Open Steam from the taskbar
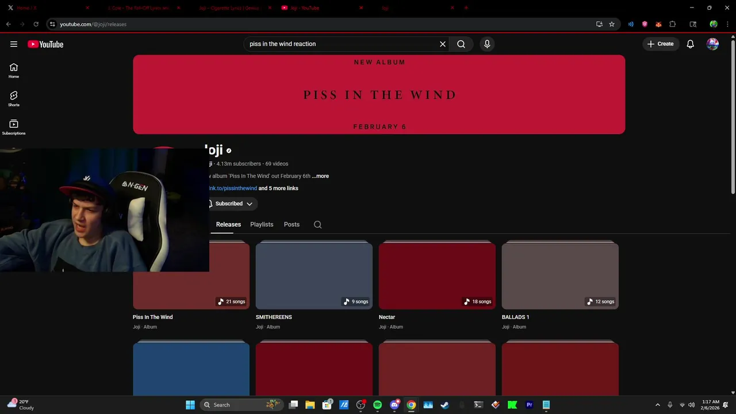This screenshot has height=414, width=736. [444, 405]
